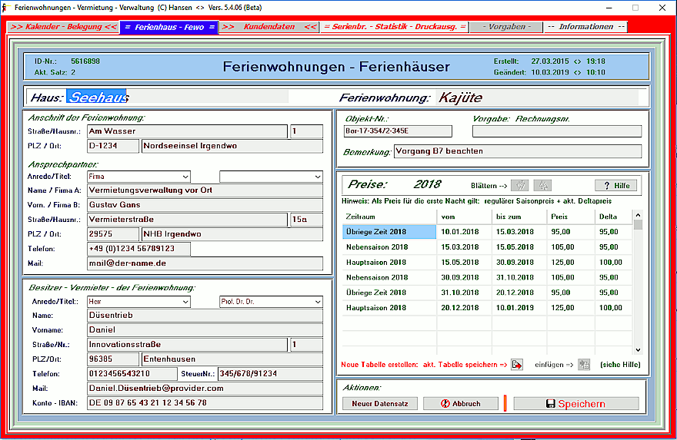
Task: Page forward with the second Blättern arrow
Action: pos(542,185)
